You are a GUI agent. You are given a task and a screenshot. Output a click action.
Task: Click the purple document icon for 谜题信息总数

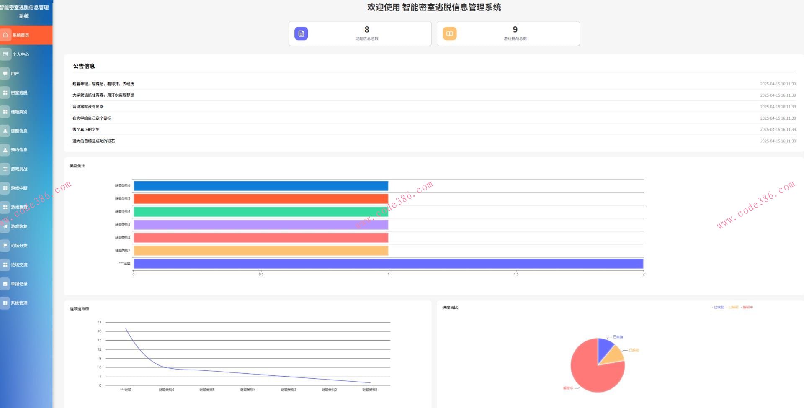(x=301, y=33)
